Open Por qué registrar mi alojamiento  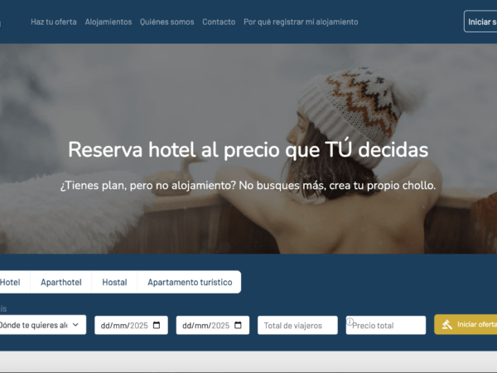click(x=301, y=22)
